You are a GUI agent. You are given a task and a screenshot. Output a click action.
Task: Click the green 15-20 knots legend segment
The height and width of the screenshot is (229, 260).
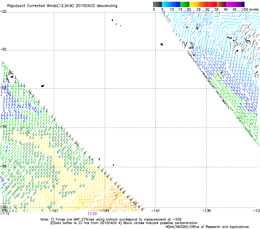click(185, 4)
